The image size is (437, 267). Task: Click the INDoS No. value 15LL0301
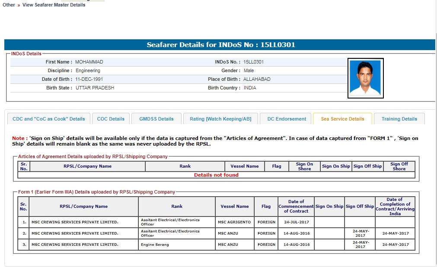tap(253, 62)
